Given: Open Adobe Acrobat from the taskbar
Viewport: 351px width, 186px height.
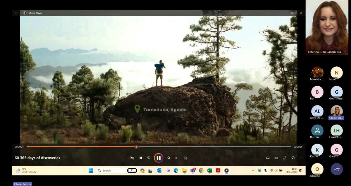Looking at the screenshot, I should (218, 170).
